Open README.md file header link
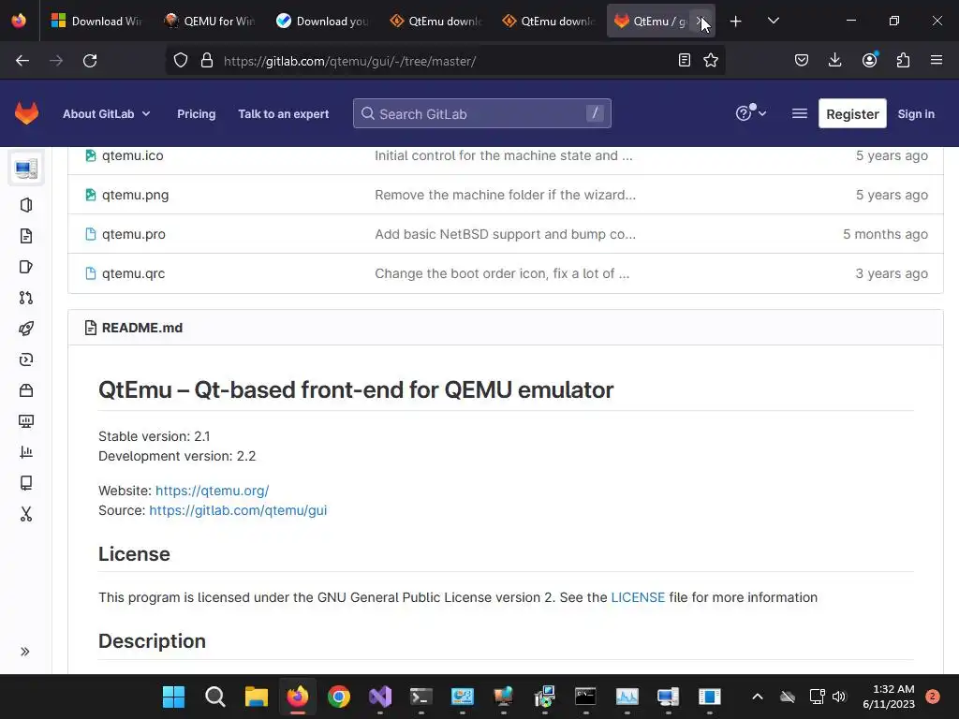 [x=142, y=328]
